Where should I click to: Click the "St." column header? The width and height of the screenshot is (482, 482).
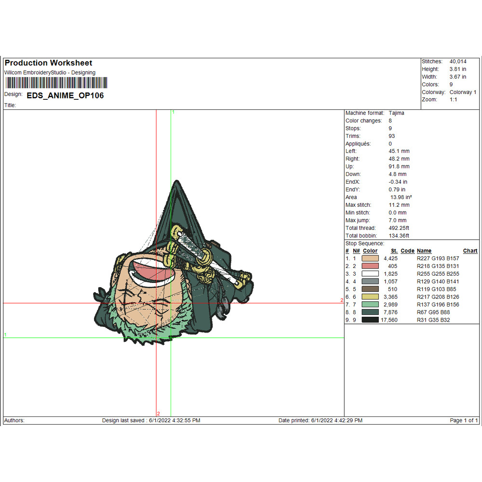point(394,251)
